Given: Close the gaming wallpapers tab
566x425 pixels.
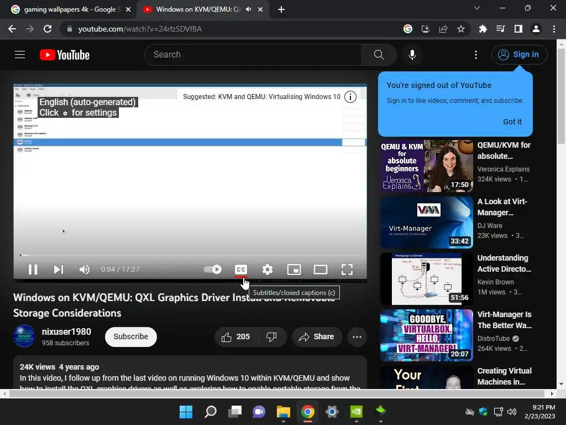Looking at the screenshot, I should tap(128, 9).
